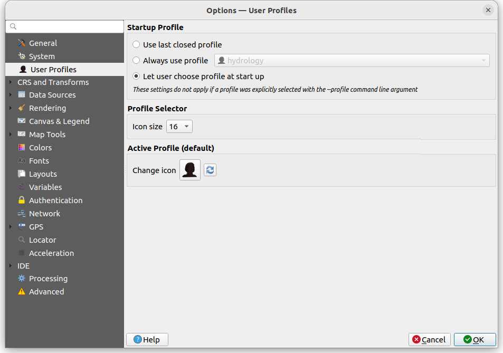Image resolution: width=503 pixels, height=353 pixels.
Task: Click the Cancel button
Action: pyautogui.click(x=429, y=340)
